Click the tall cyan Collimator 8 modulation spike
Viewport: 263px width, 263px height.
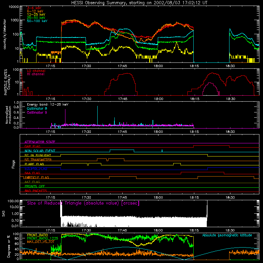click(97, 116)
